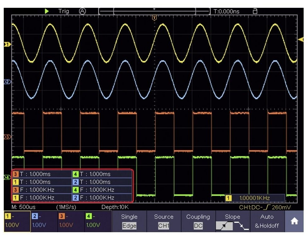308x235 pixels.
Task: Open the Single Edge trigger type menu
Action: click(x=129, y=221)
